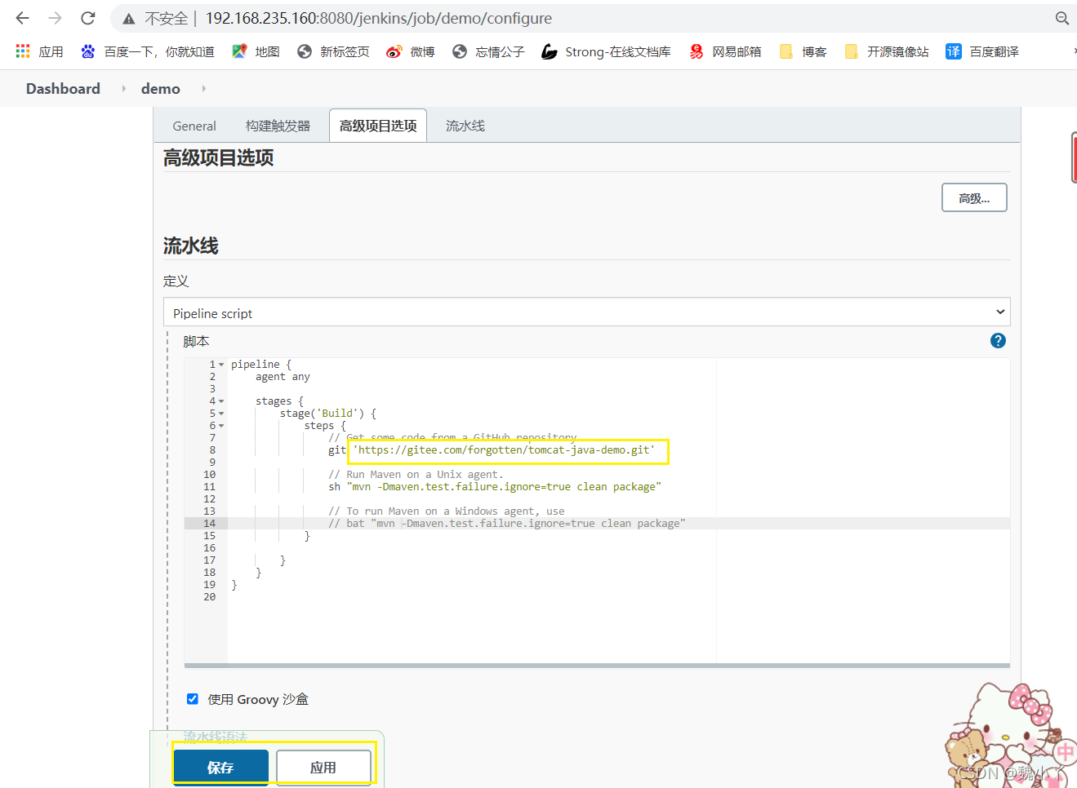Switch to the 流水线 tab
Image resolution: width=1077 pixels, height=788 pixels.
[465, 126]
